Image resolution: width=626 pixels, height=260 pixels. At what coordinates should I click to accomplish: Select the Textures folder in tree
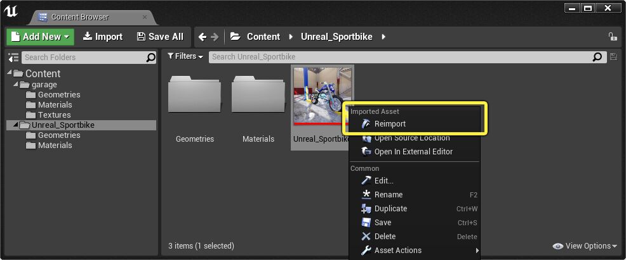(x=55, y=115)
